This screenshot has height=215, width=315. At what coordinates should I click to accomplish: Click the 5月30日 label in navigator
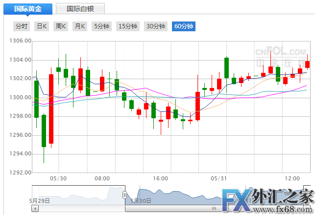(x=140, y=200)
